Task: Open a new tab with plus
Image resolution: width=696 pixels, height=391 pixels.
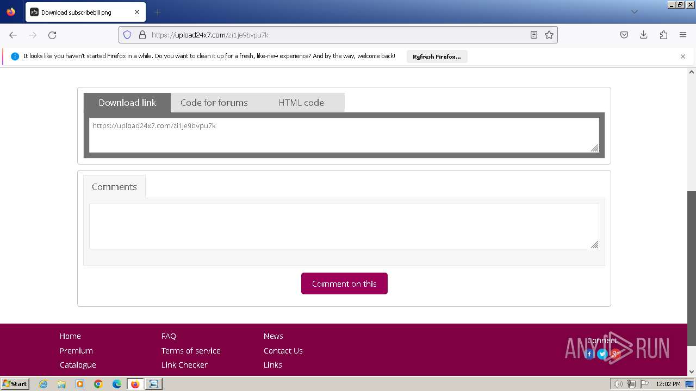Action: pos(157,12)
